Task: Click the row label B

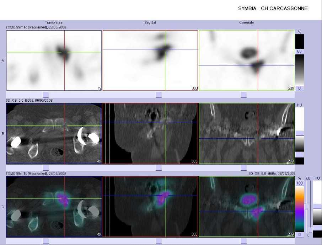Action: click(x=3, y=134)
